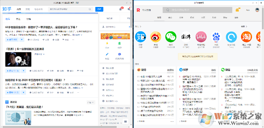Like the 非浪 post with heart
Viewport: 264px width, 128px height.
(x=70, y=71)
